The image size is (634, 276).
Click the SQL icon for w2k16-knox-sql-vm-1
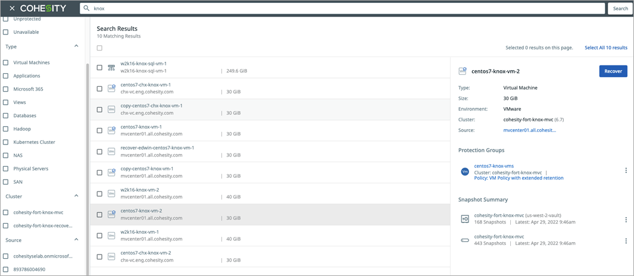[x=112, y=67]
